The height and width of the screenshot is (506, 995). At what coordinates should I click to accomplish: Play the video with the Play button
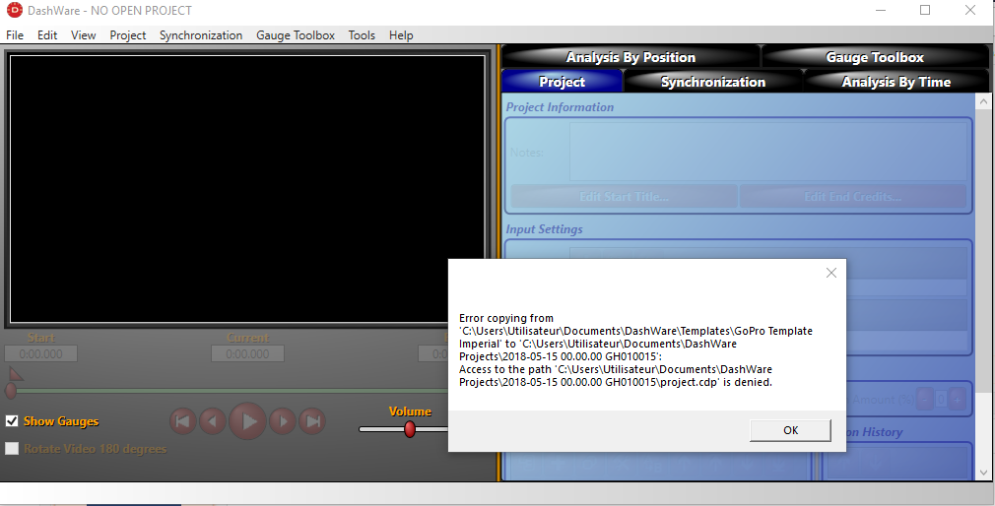[247, 421]
